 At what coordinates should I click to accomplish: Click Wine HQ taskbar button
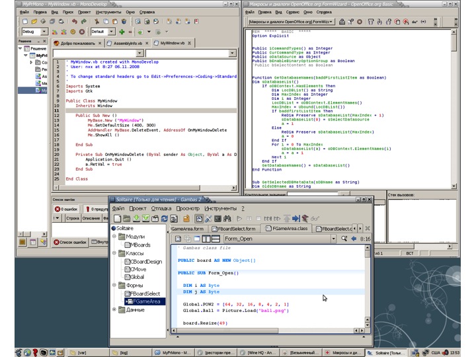click(x=257, y=352)
